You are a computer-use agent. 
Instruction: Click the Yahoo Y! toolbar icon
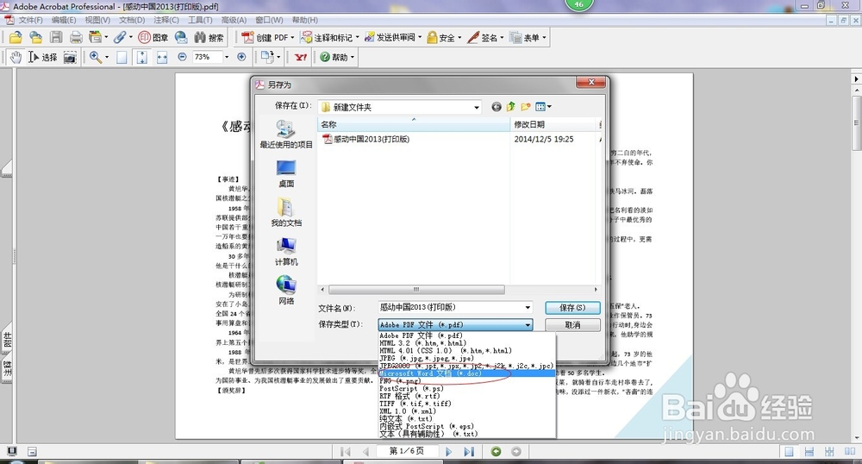coord(301,57)
